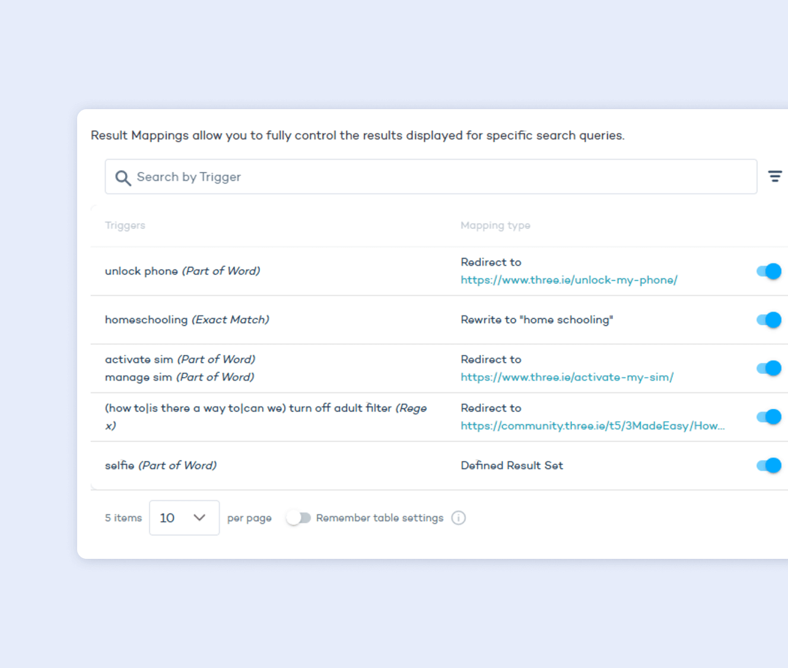The height and width of the screenshot is (668, 788).
Task: Open the community.three.ie 3MadeEasy link
Action: pos(593,426)
